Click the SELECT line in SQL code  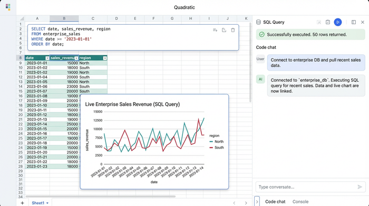pyautogui.click(x=71, y=29)
